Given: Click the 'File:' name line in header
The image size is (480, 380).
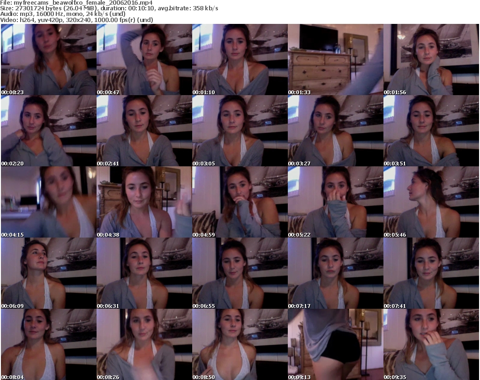Looking at the screenshot, I should coord(76,3).
